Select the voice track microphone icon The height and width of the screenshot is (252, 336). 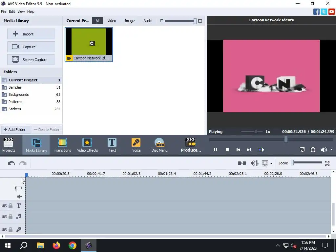click(x=19, y=229)
